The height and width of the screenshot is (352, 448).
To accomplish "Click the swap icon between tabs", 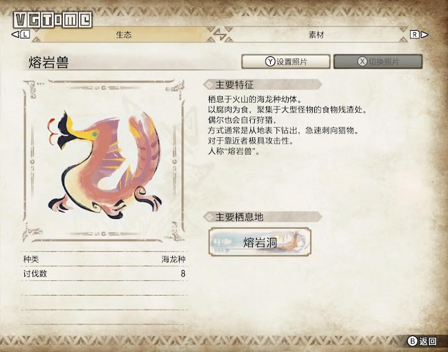I will click(220, 35).
